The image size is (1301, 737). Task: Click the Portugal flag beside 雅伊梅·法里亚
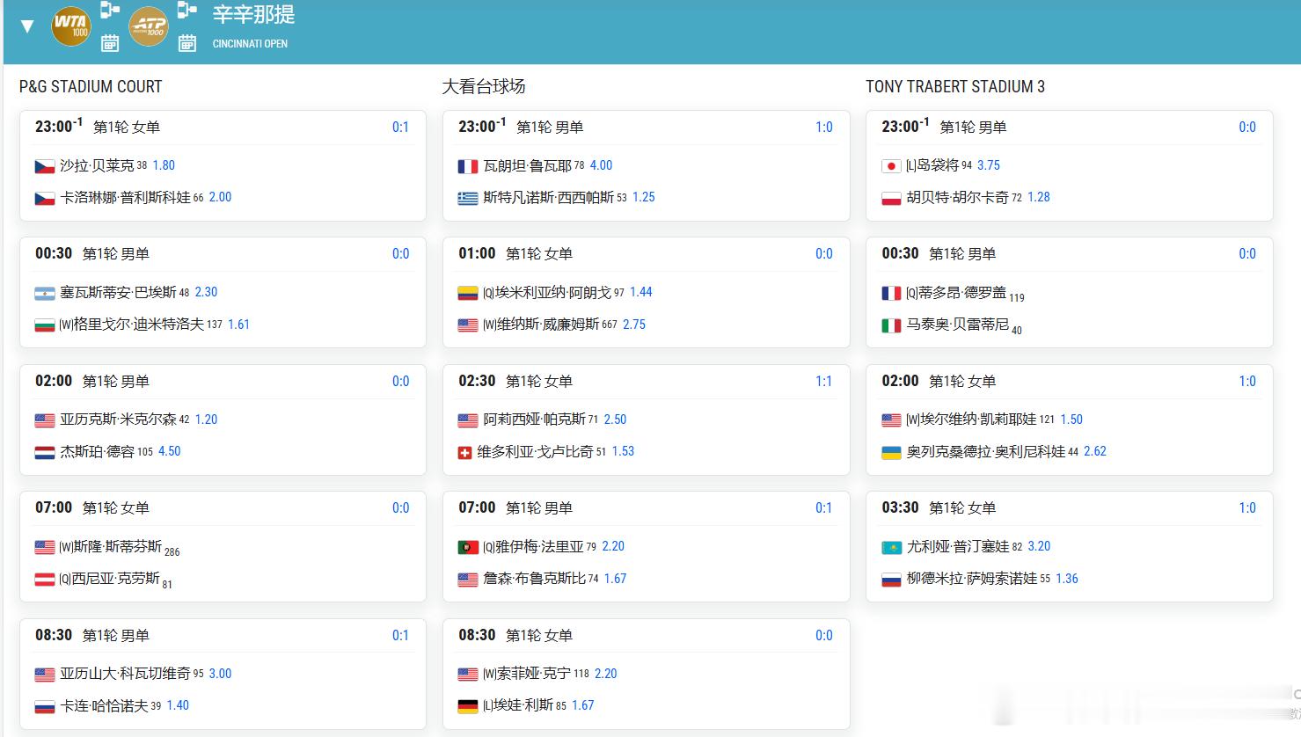click(468, 547)
